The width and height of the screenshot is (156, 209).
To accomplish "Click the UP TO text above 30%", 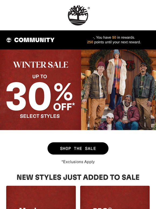I will click(40, 76).
